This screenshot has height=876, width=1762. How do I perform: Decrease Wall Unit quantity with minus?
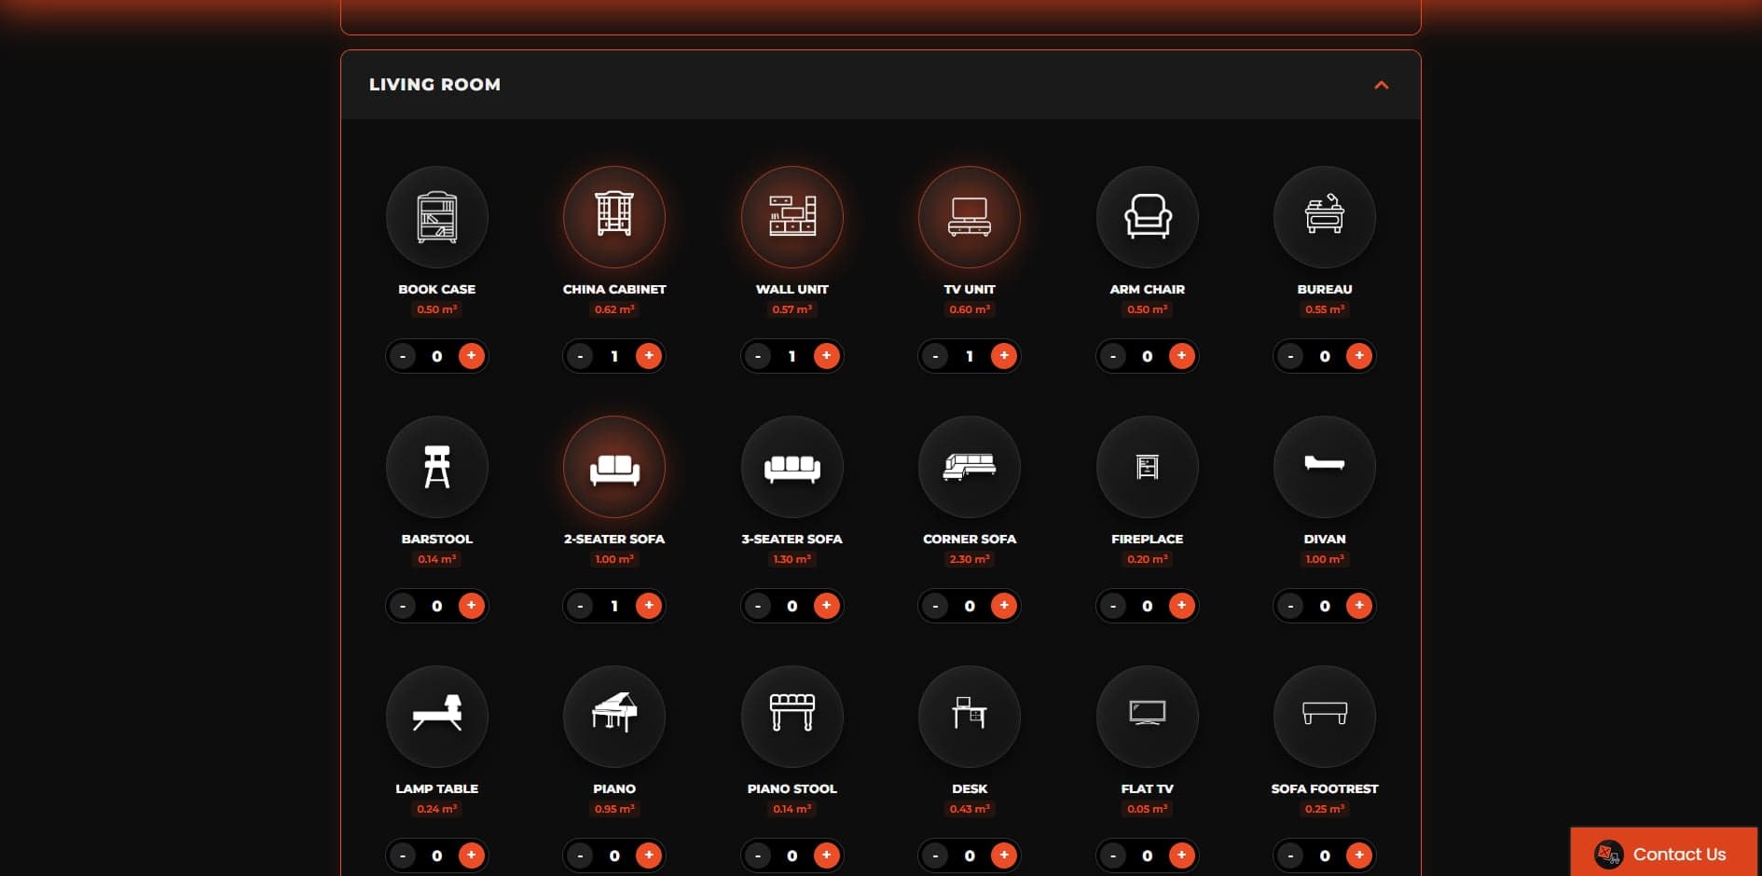pos(758,356)
